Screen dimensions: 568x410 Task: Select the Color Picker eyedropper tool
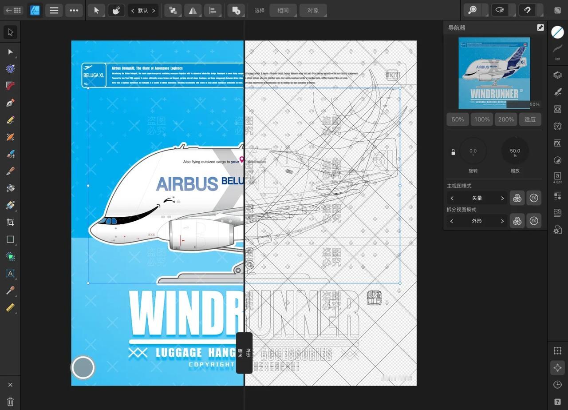(10, 291)
